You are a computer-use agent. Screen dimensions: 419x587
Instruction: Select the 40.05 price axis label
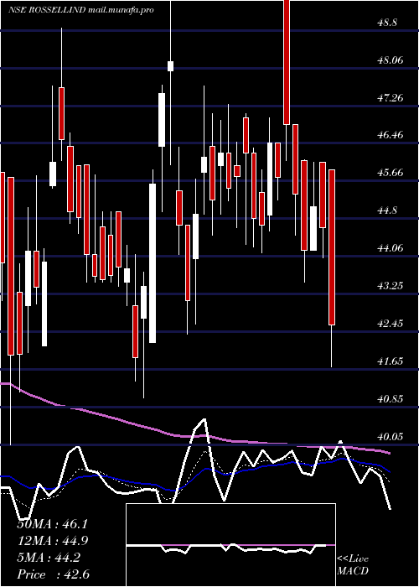coord(390,437)
